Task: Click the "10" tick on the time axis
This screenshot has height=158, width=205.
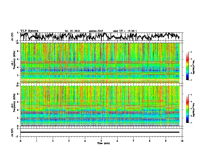Action: [x=182, y=141]
